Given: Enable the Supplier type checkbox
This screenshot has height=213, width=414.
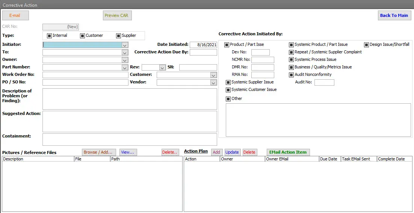Looking at the screenshot, I should pos(118,36).
